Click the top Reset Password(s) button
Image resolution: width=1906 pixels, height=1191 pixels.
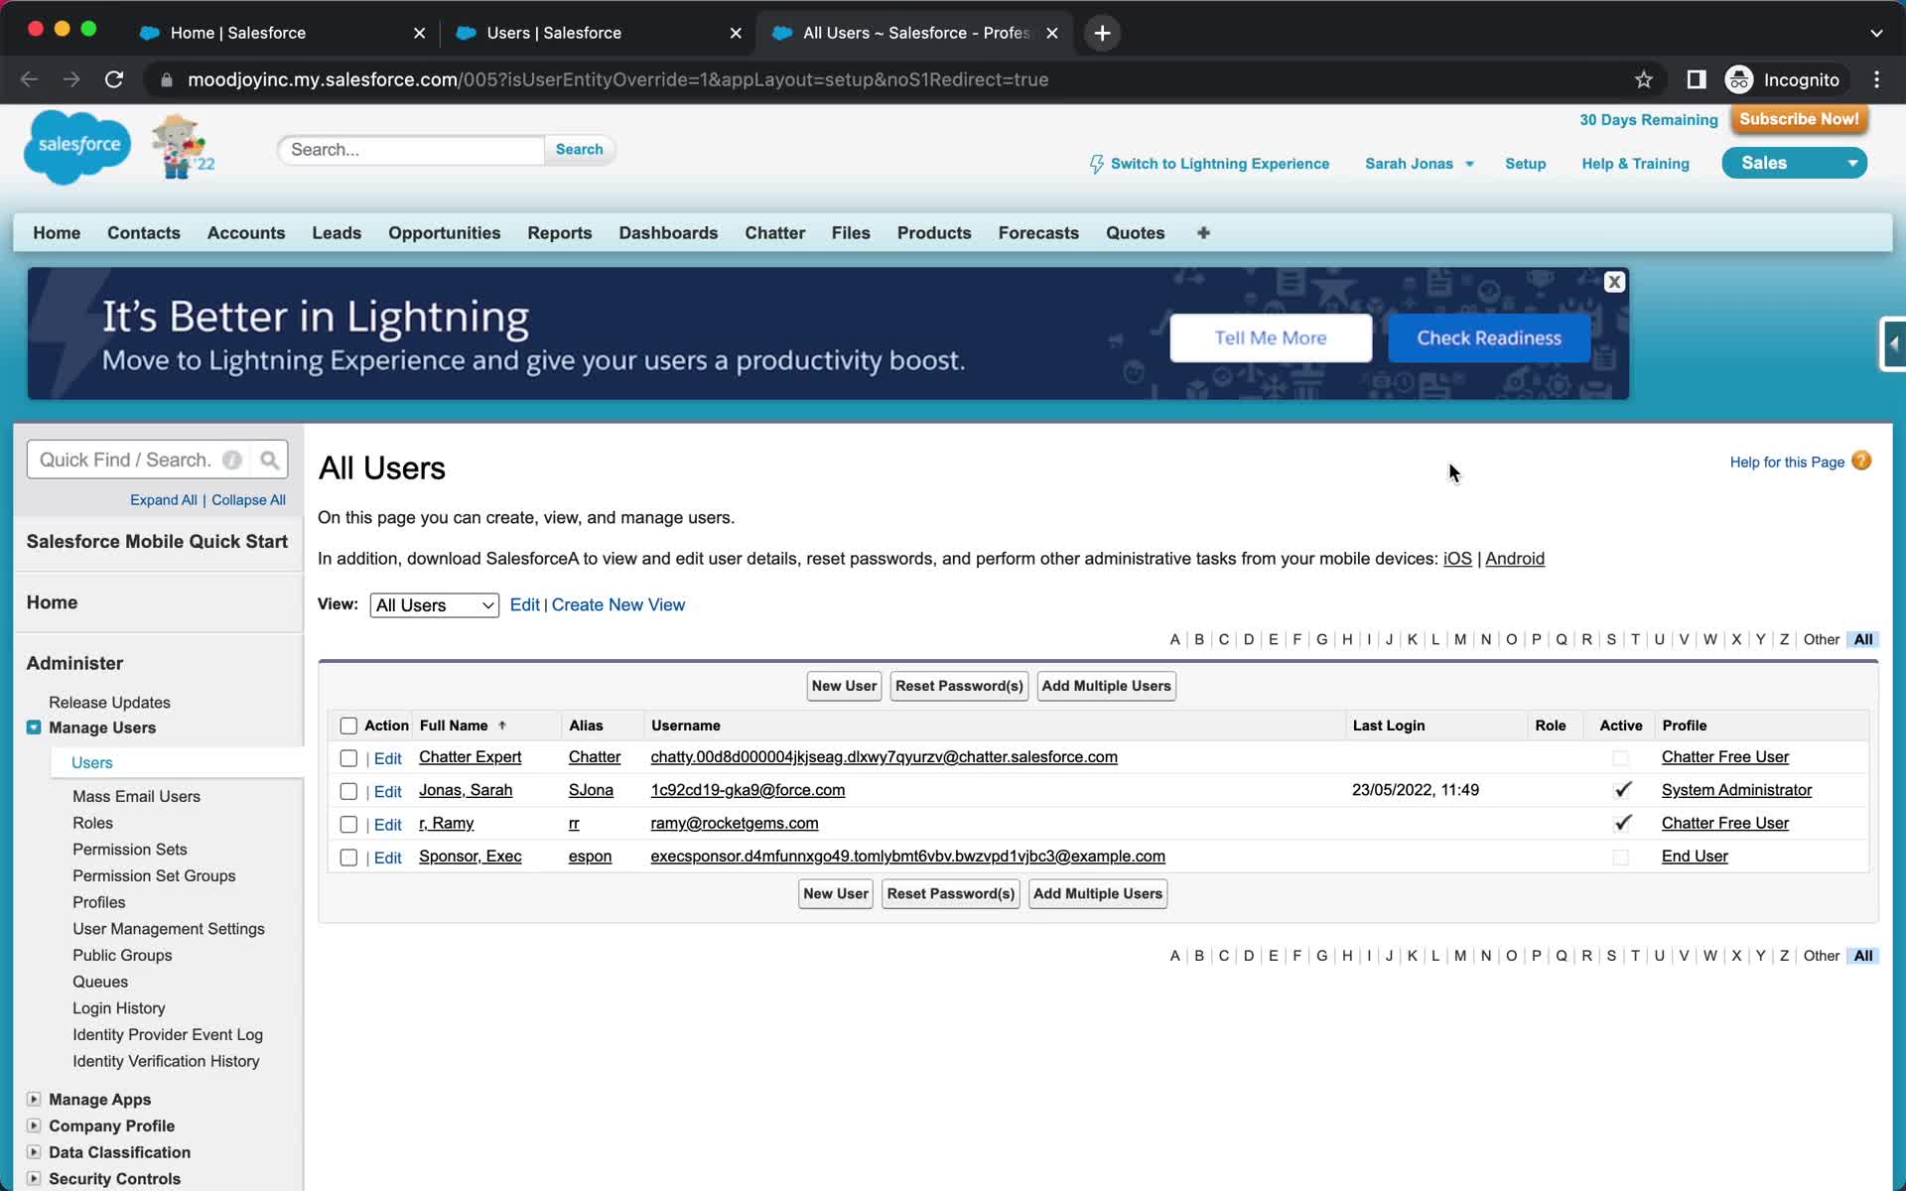tap(959, 686)
